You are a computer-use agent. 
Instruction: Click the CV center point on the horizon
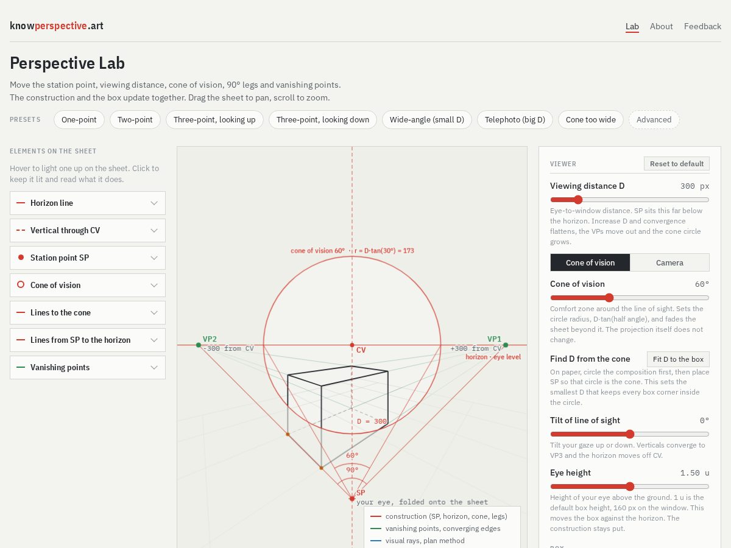352,345
